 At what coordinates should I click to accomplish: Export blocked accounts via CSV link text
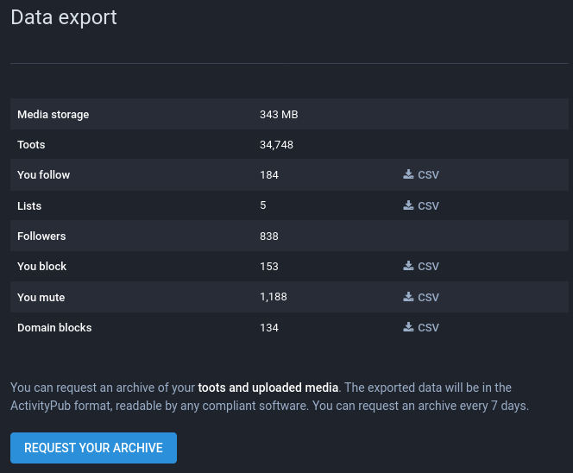(428, 267)
